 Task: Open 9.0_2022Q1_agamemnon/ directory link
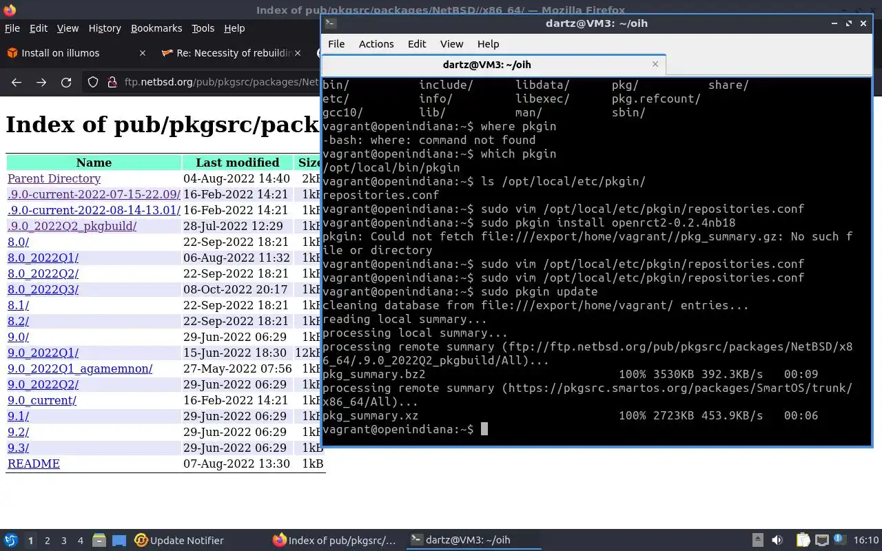click(x=80, y=368)
